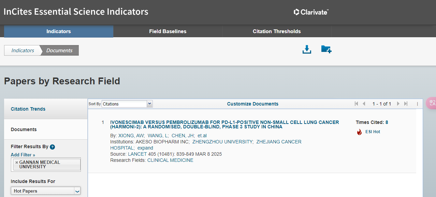Image resolution: width=436 pixels, height=197 pixels.
Task: Click the Indicators breadcrumb
Action: point(23,51)
